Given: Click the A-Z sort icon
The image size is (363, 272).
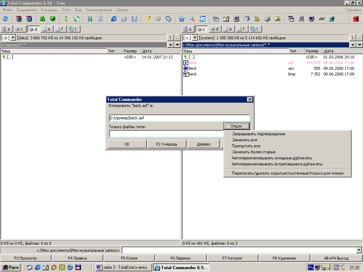Looking at the screenshot, I should pyautogui.click(x=90, y=19).
